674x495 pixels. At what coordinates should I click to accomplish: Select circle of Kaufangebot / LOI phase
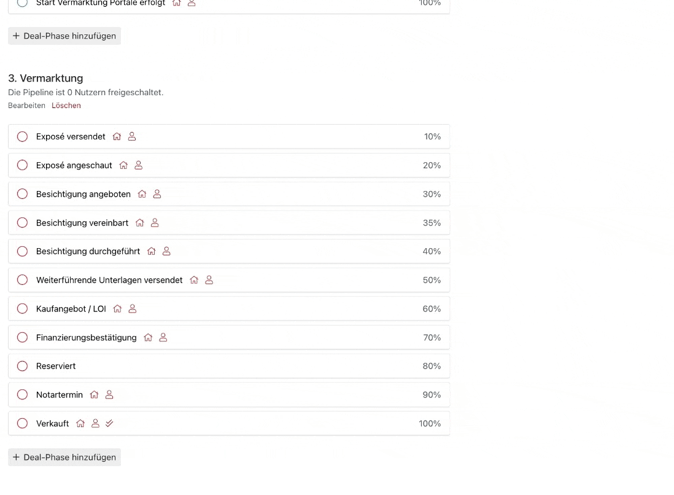tap(22, 309)
